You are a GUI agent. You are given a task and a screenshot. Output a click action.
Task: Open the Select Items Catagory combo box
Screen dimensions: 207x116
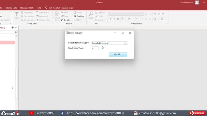click(109, 43)
